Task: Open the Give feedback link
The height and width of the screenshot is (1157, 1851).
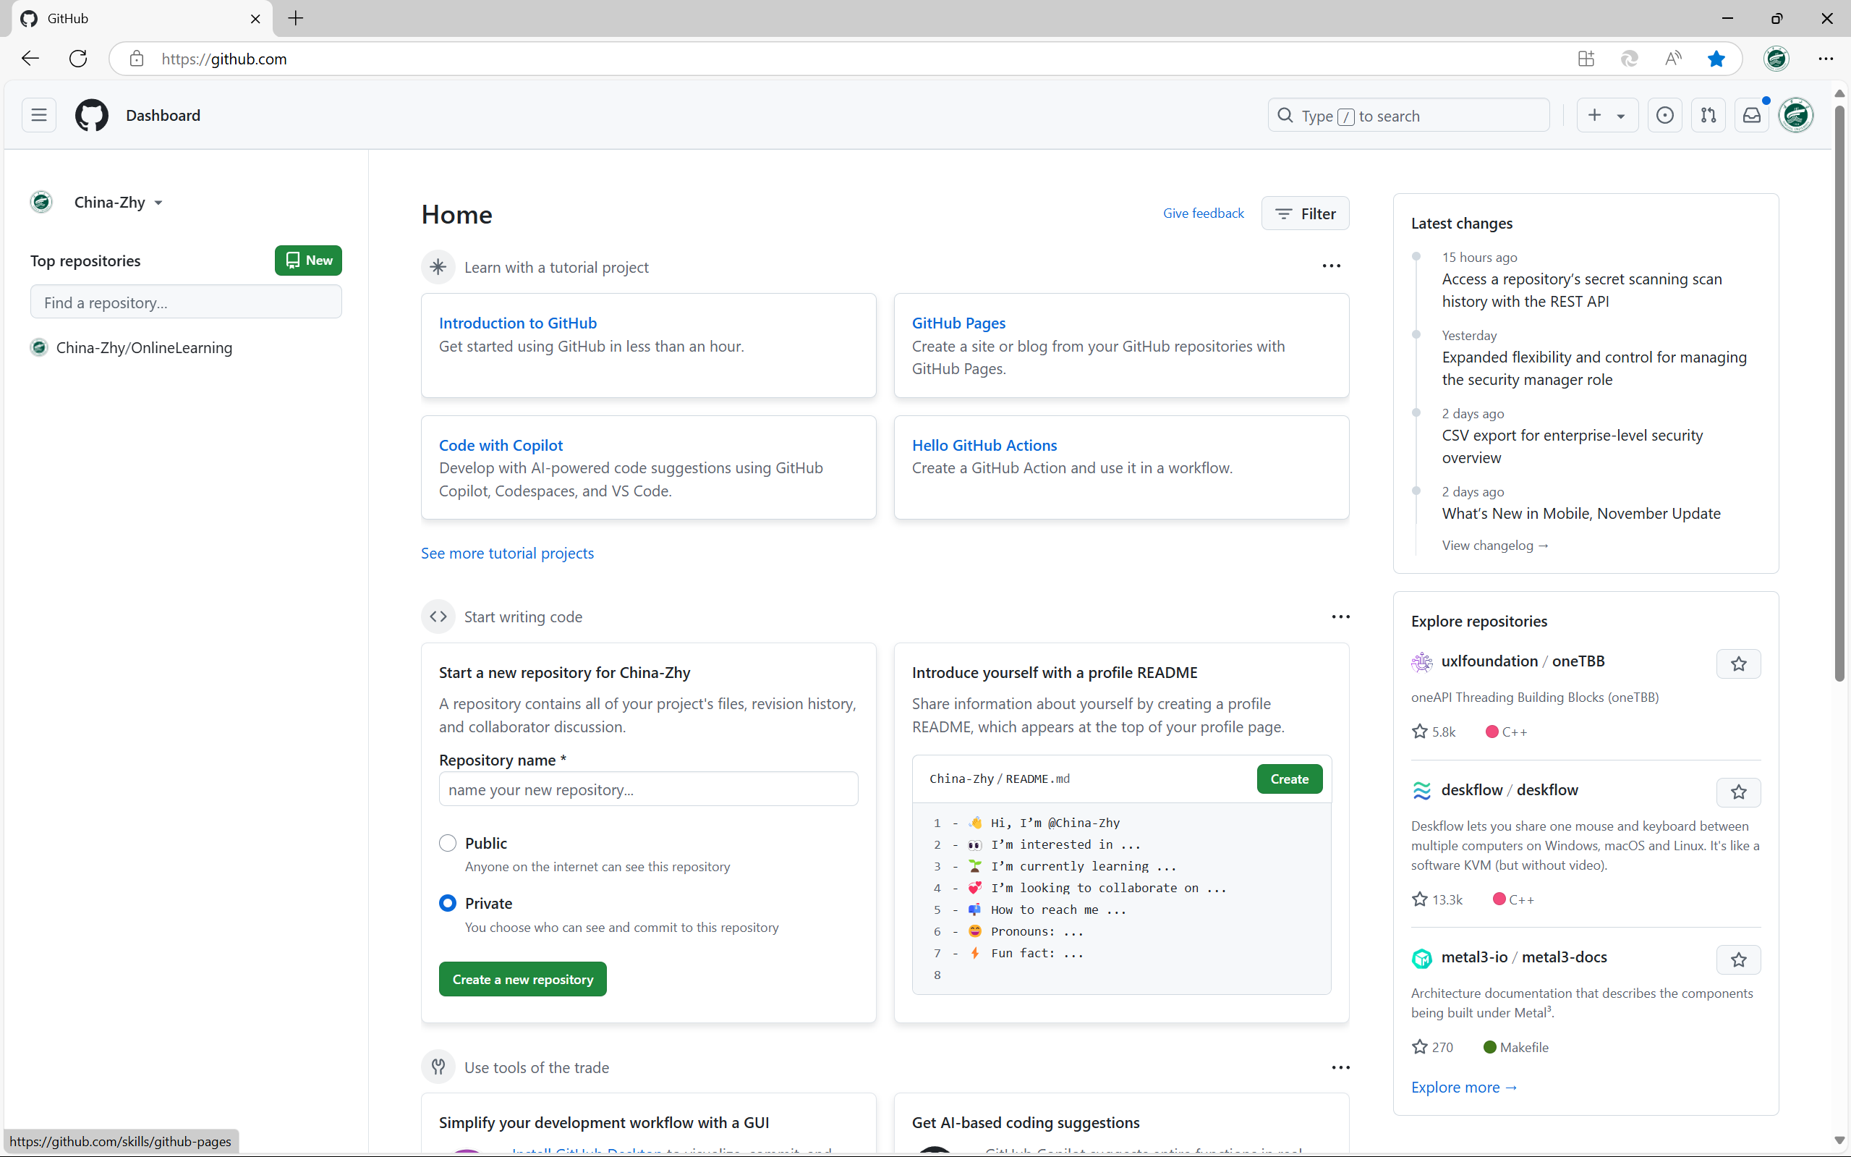Action: (x=1203, y=213)
